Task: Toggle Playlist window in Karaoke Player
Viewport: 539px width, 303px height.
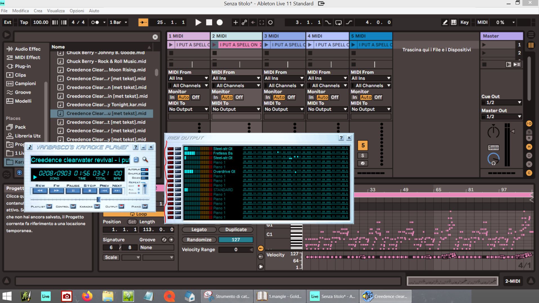Action: click(x=49, y=206)
